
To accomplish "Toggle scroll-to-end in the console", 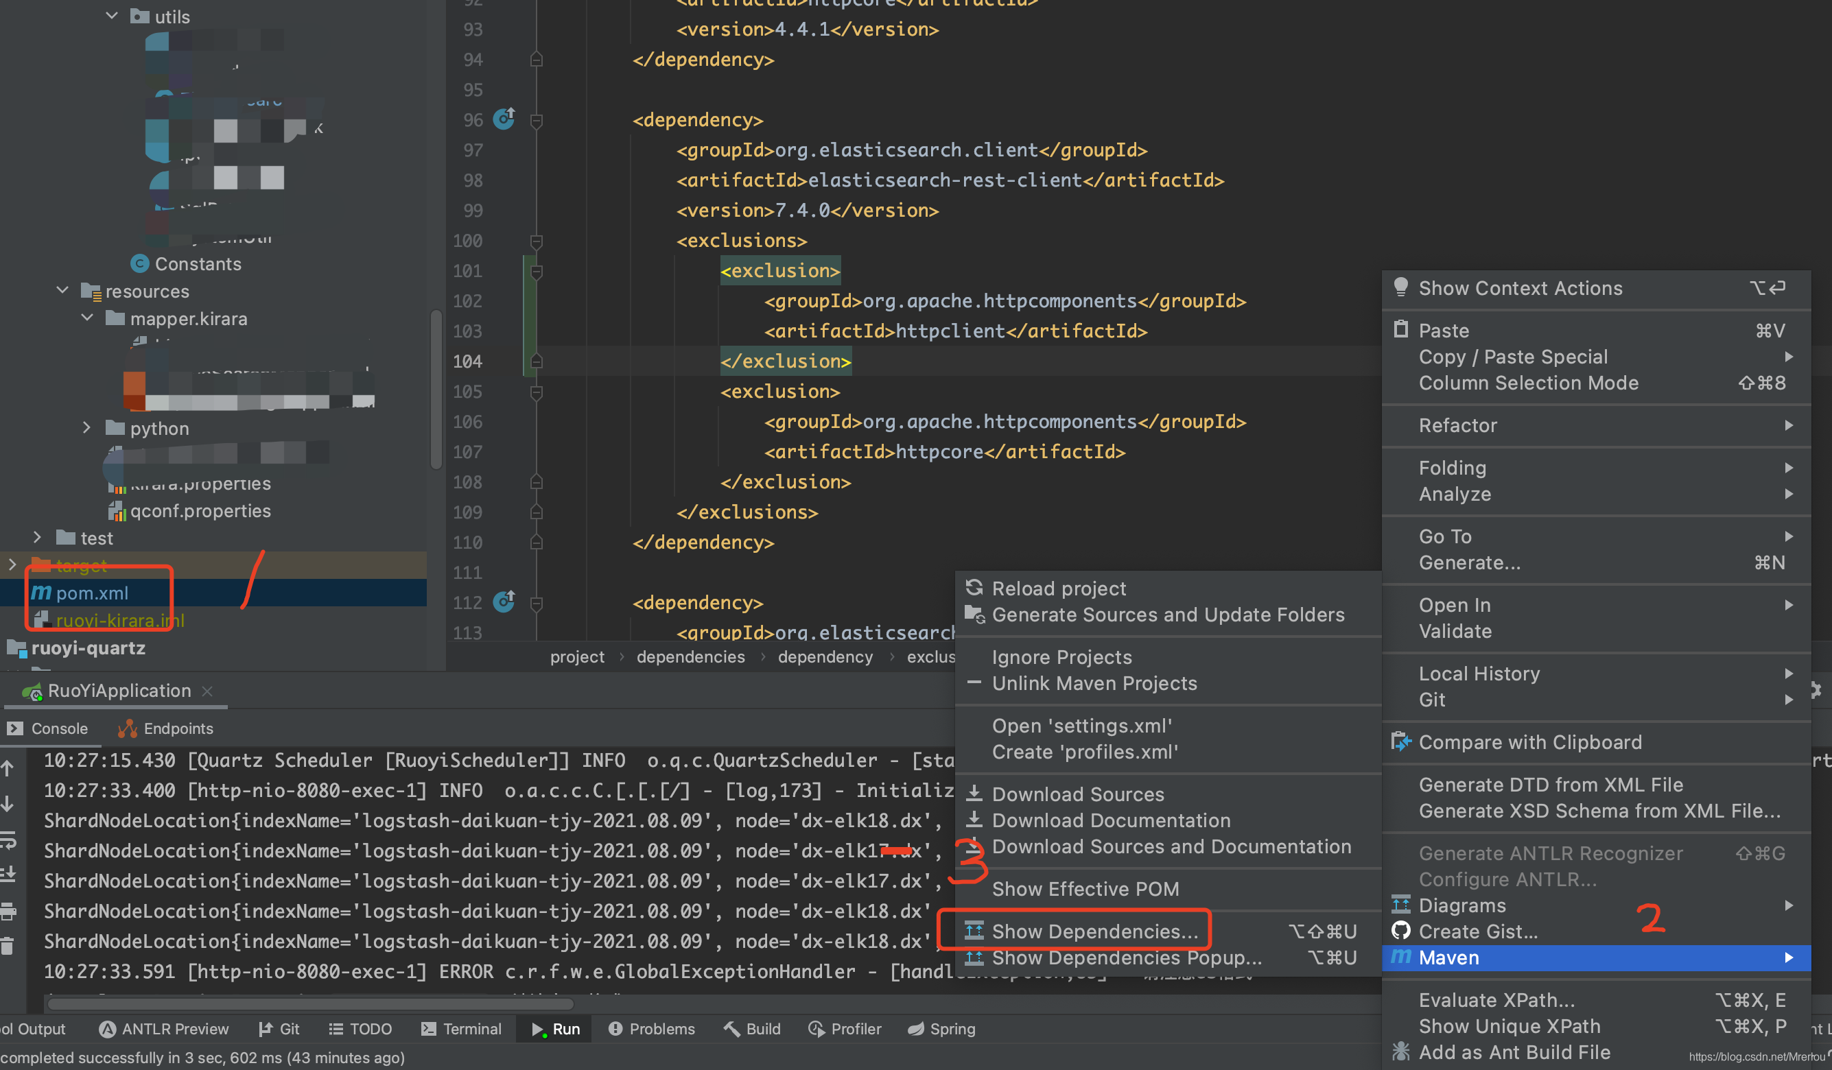I will click(8, 873).
